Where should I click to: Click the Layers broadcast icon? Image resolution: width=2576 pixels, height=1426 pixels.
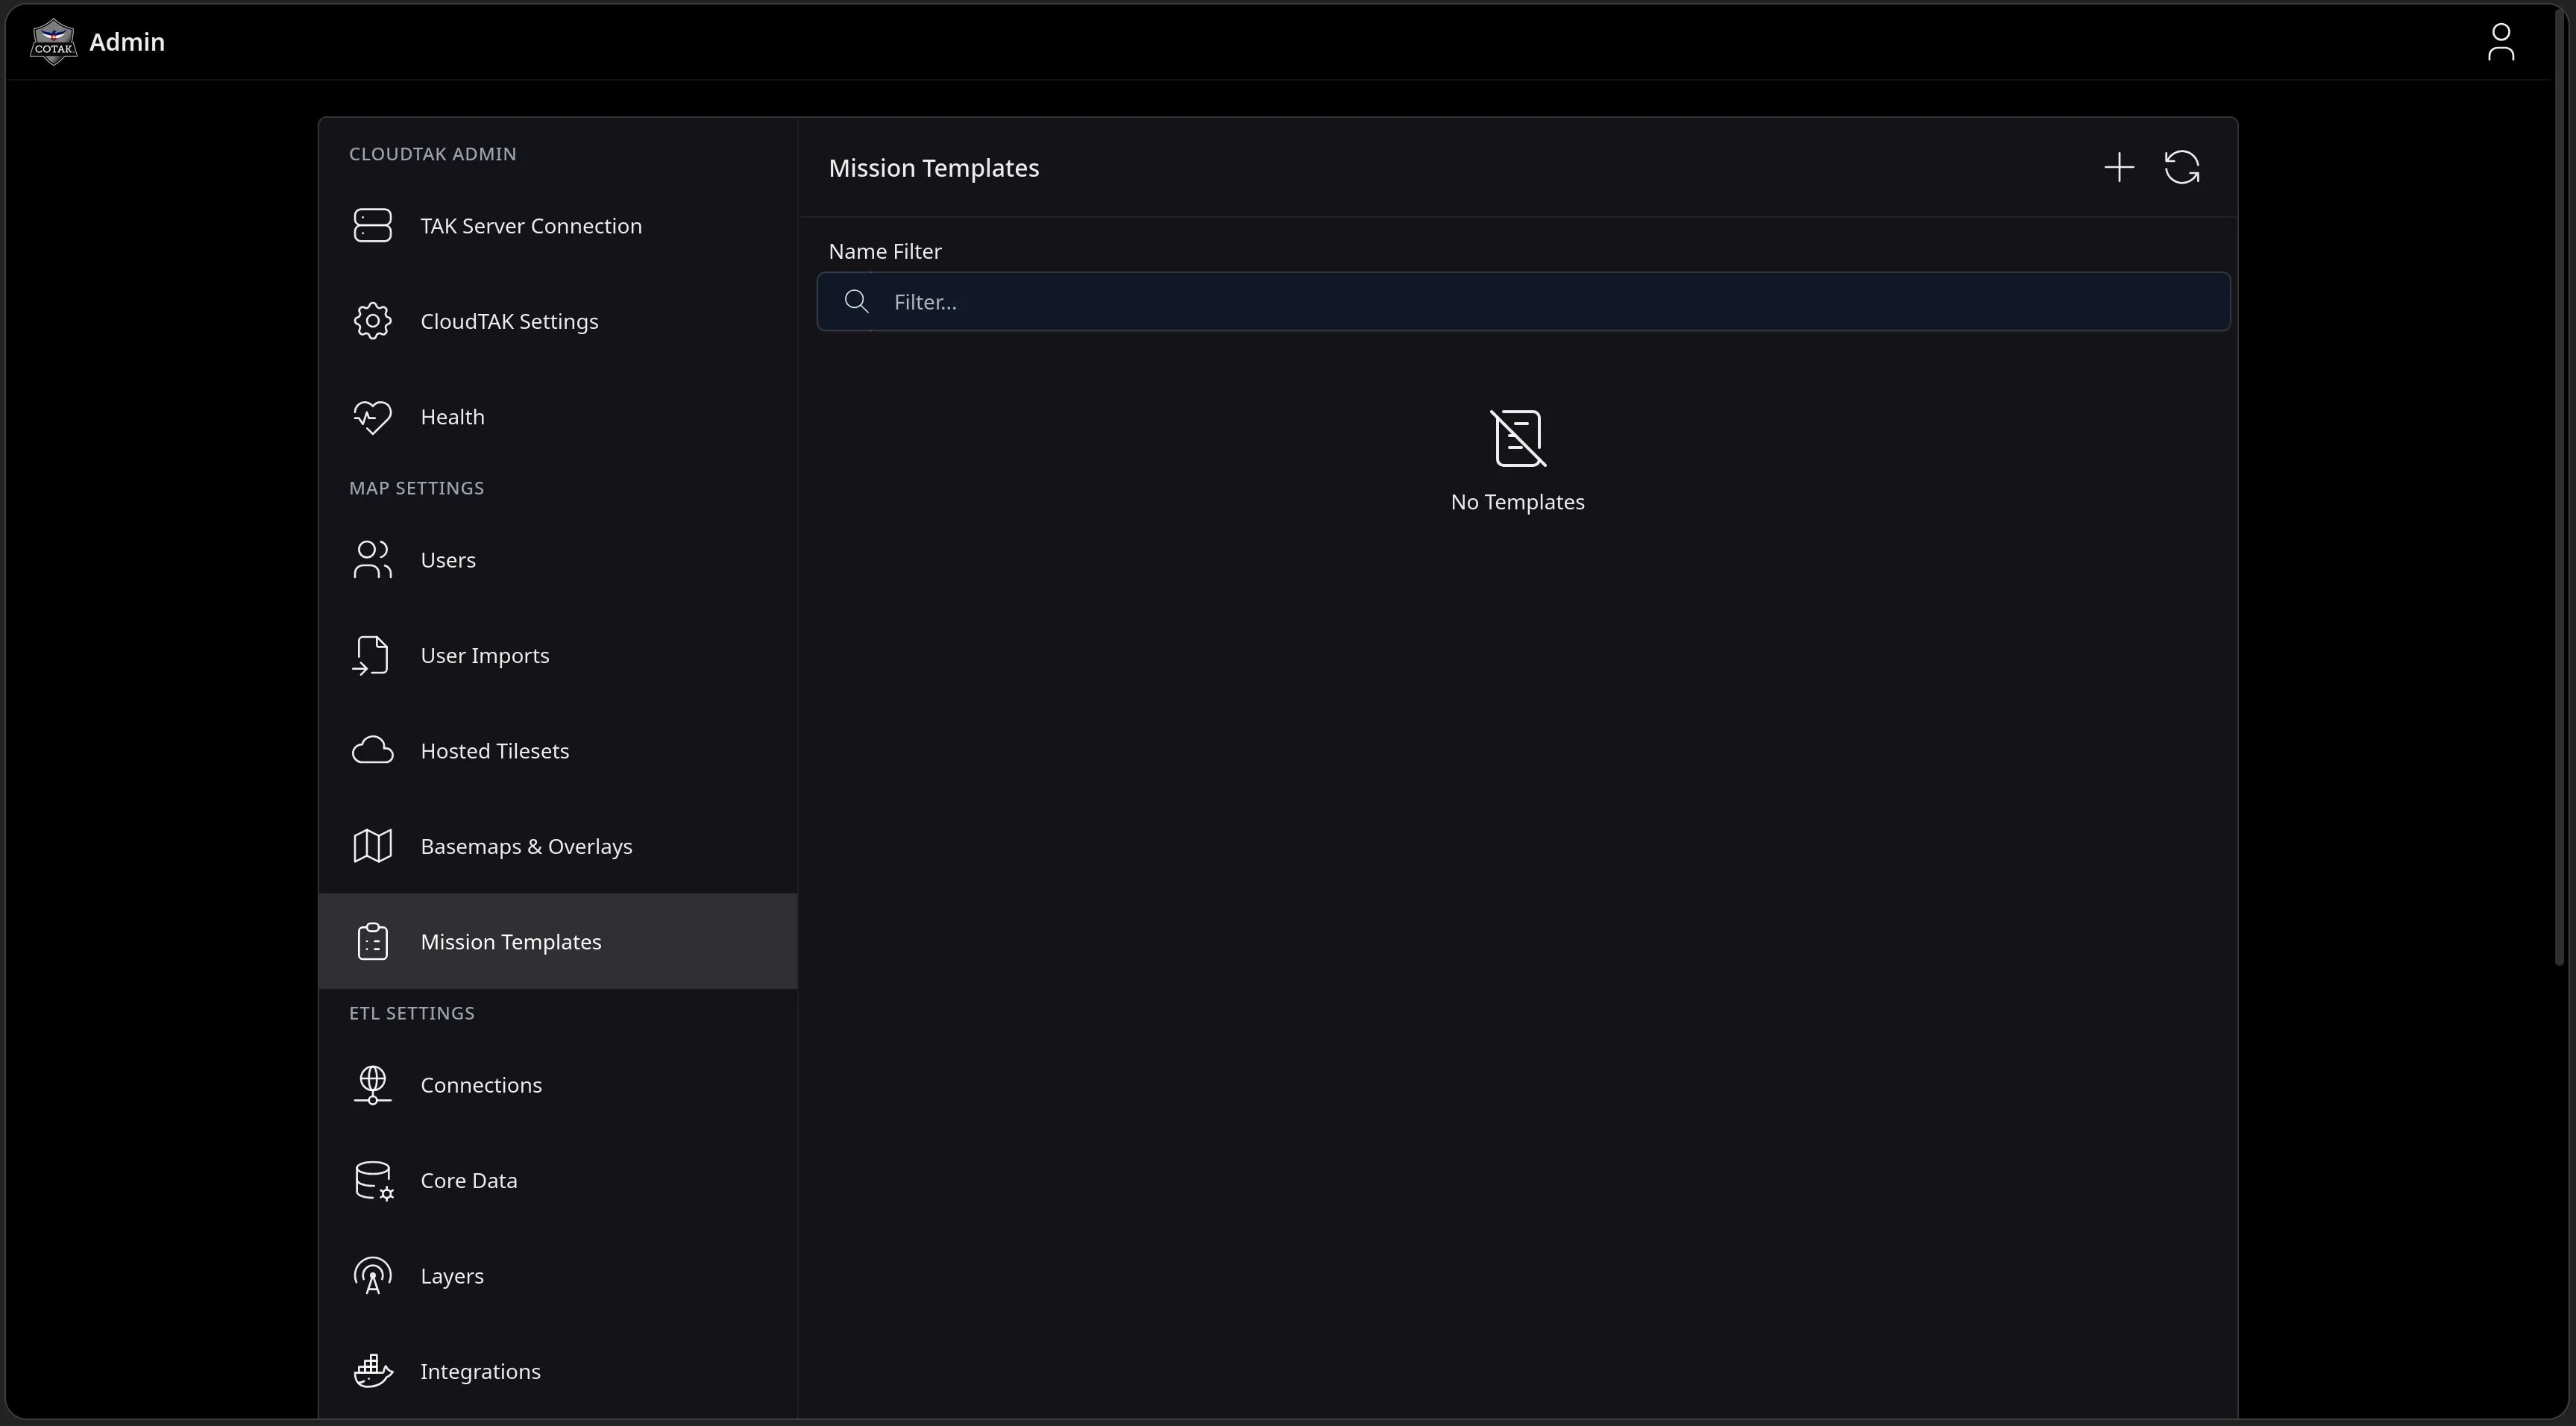(x=373, y=1276)
